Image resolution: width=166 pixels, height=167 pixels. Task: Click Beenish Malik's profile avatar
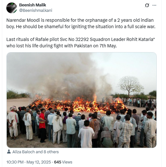click(12, 8)
